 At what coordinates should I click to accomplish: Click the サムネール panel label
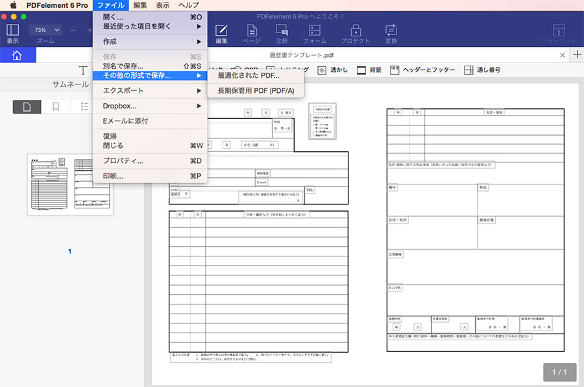tap(71, 84)
